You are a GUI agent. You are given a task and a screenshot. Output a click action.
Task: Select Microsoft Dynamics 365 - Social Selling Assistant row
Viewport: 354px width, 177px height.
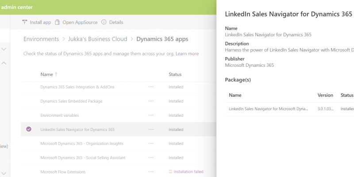click(118, 158)
